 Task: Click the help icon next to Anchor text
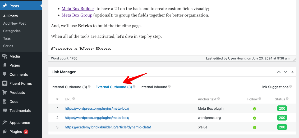point(219,99)
